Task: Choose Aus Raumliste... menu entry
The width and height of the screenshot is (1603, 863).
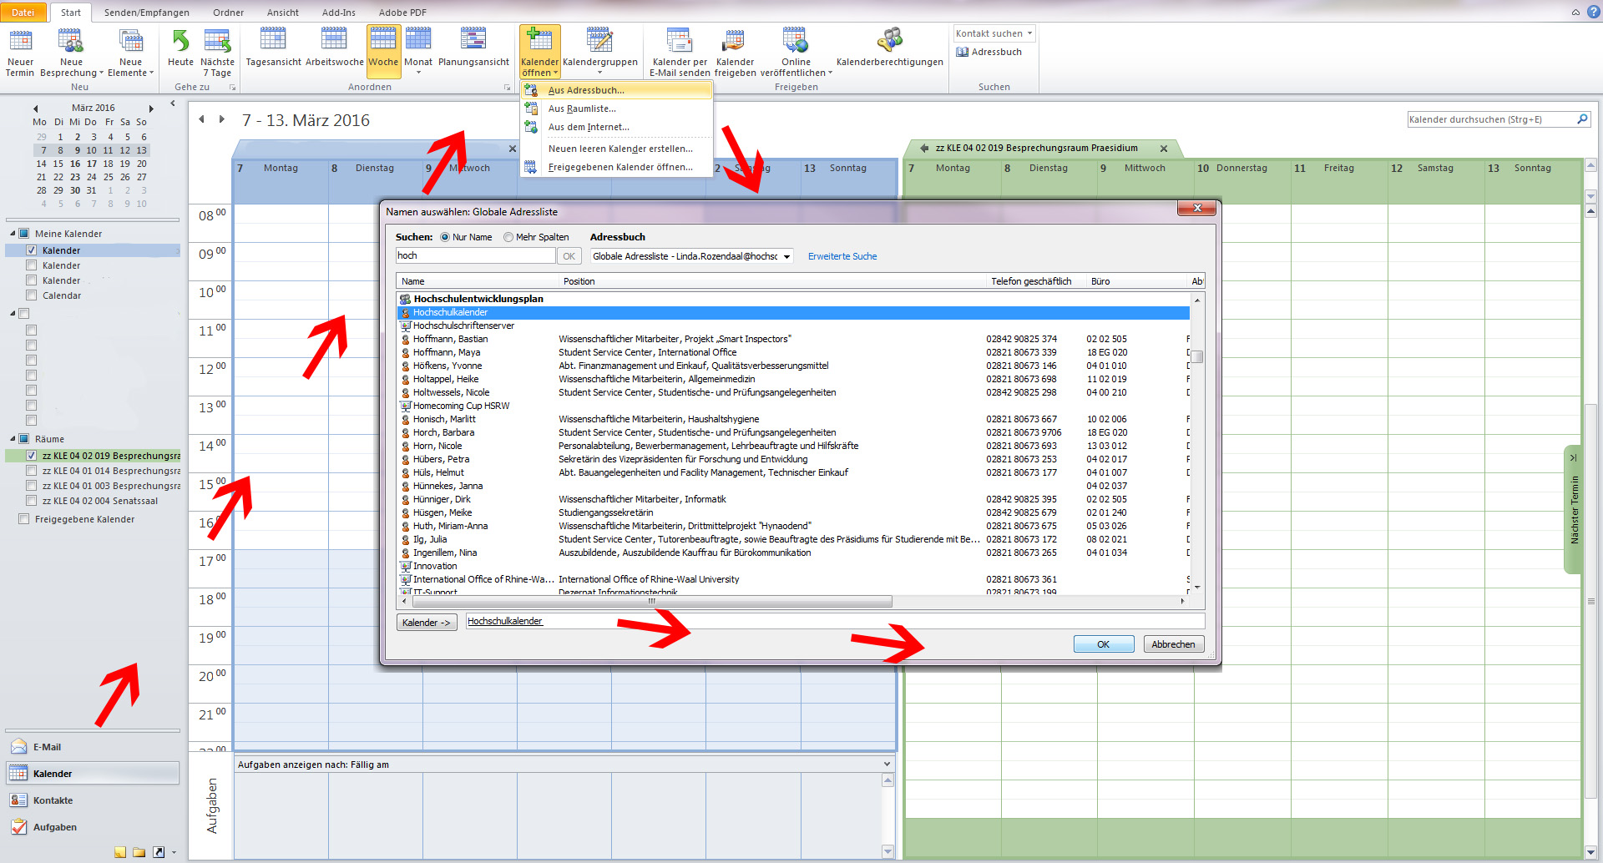Action: point(617,109)
